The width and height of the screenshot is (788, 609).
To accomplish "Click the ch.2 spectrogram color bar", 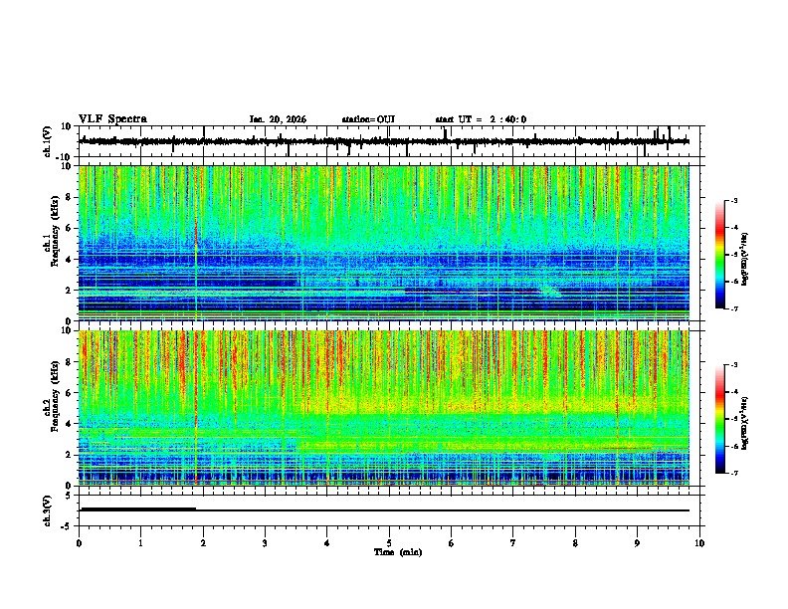I will (x=719, y=419).
